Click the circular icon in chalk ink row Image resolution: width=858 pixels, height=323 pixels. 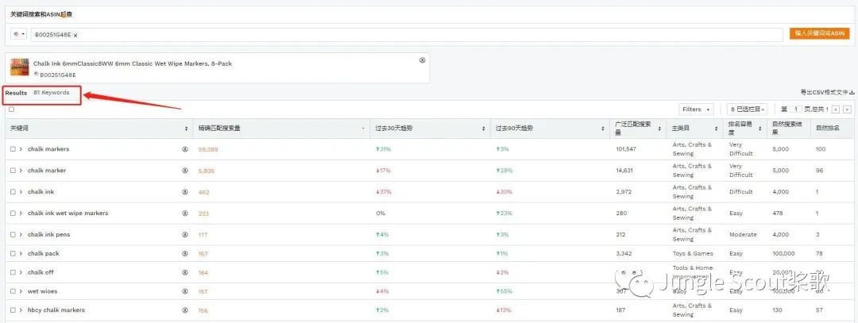(185, 192)
